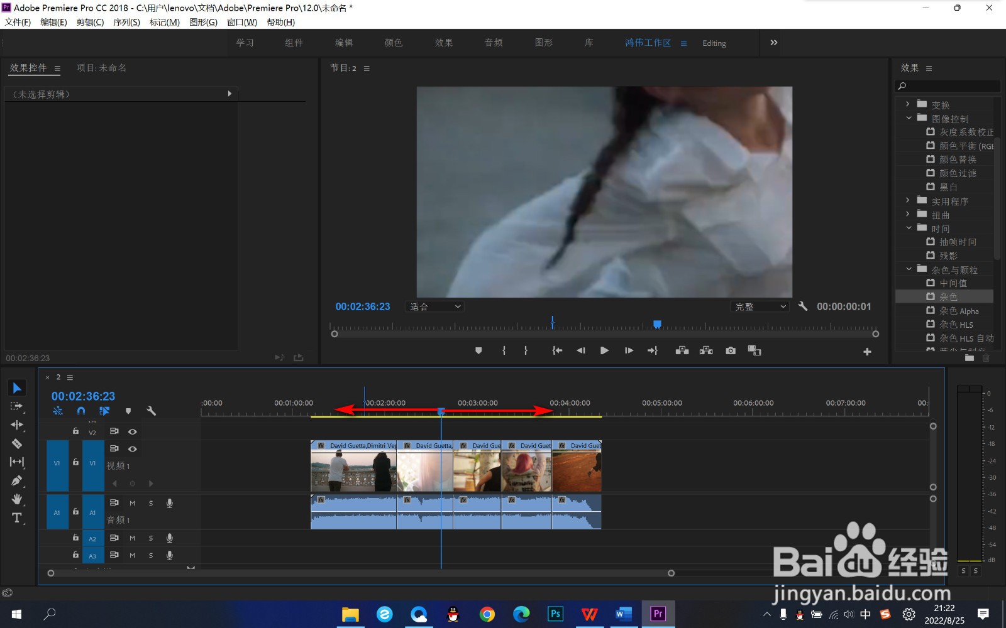Expand the 扭曲 effects folder

click(907, 214)
